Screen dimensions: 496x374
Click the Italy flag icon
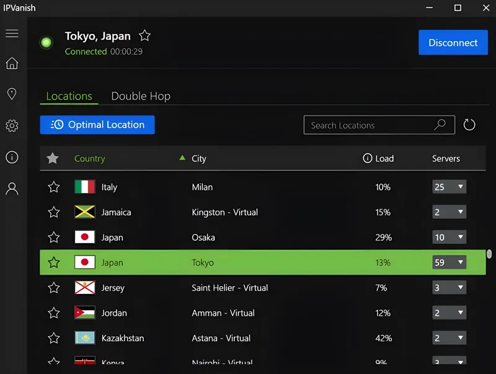click(x=85, y=187)
